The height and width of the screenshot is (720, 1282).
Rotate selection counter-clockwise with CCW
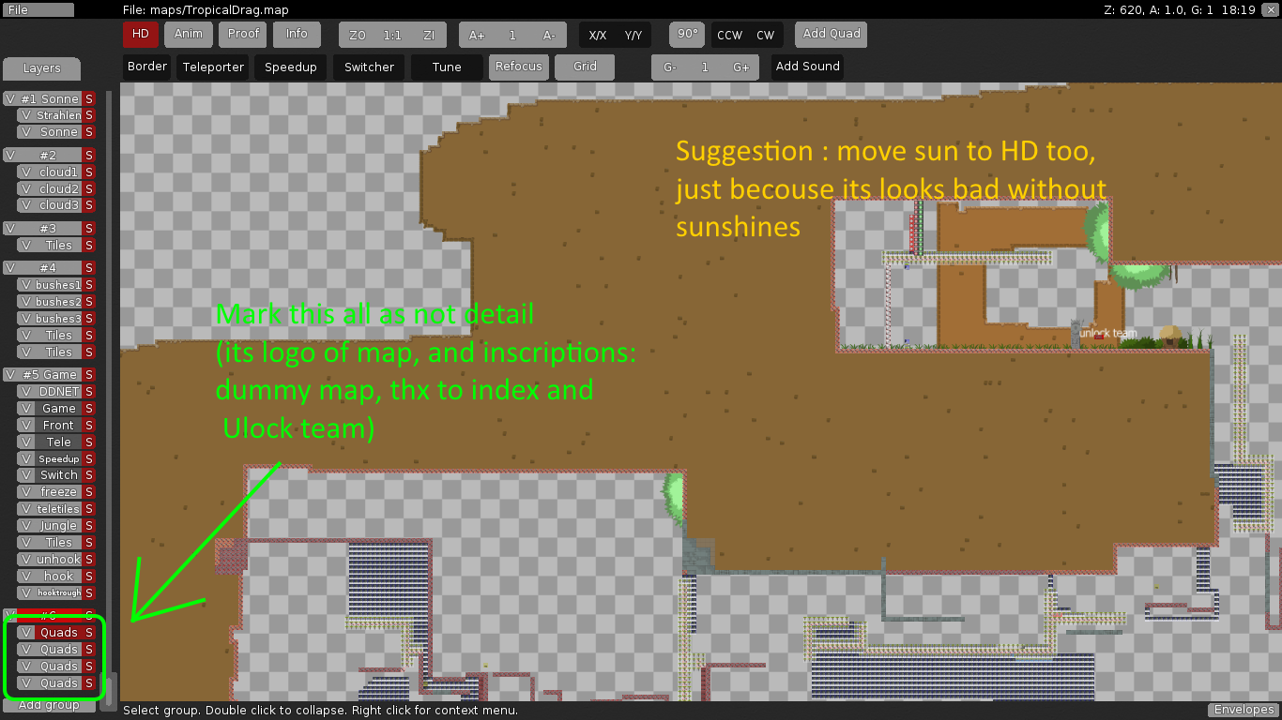(731, 34)
